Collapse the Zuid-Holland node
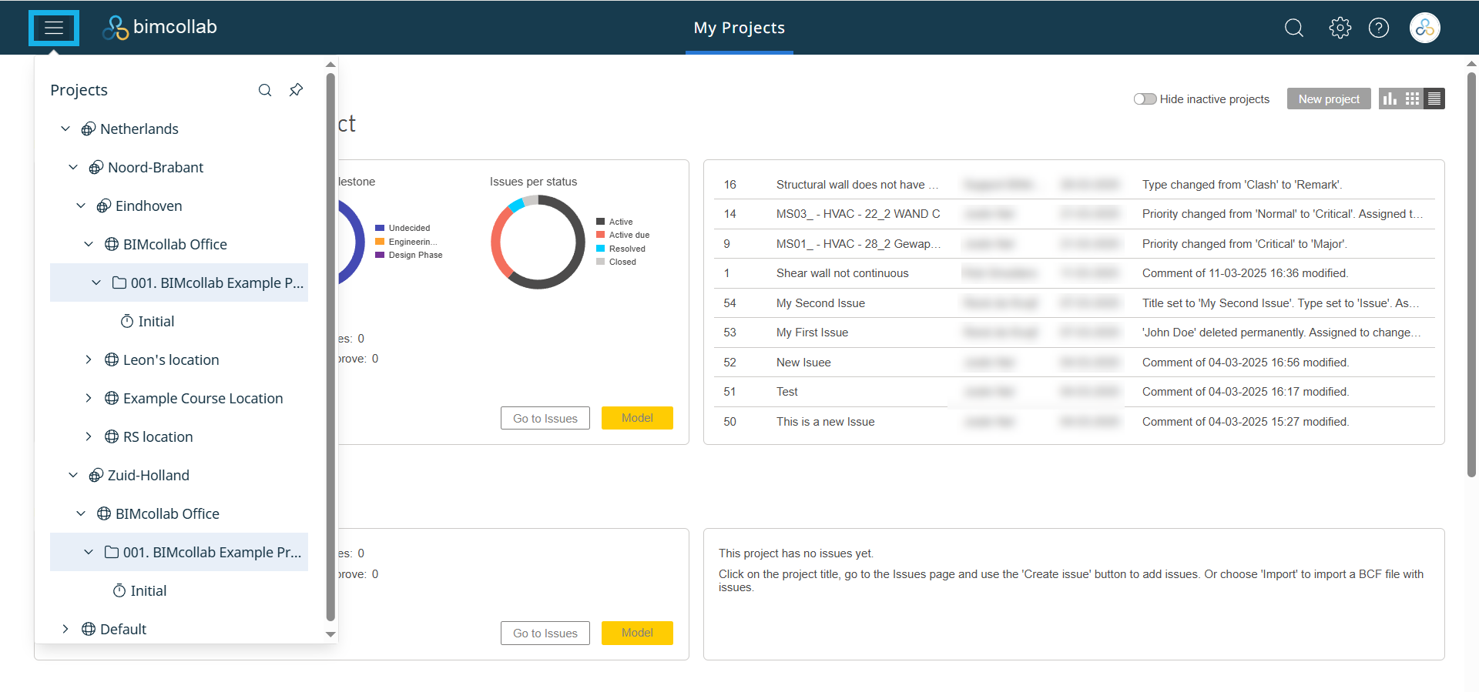Viewport: 1479px width, 692px height. (x=73, y=475)
